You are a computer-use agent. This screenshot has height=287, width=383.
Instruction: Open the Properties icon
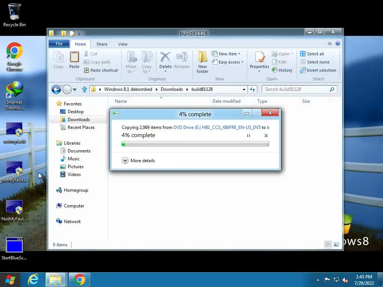(x=260, y=57)
